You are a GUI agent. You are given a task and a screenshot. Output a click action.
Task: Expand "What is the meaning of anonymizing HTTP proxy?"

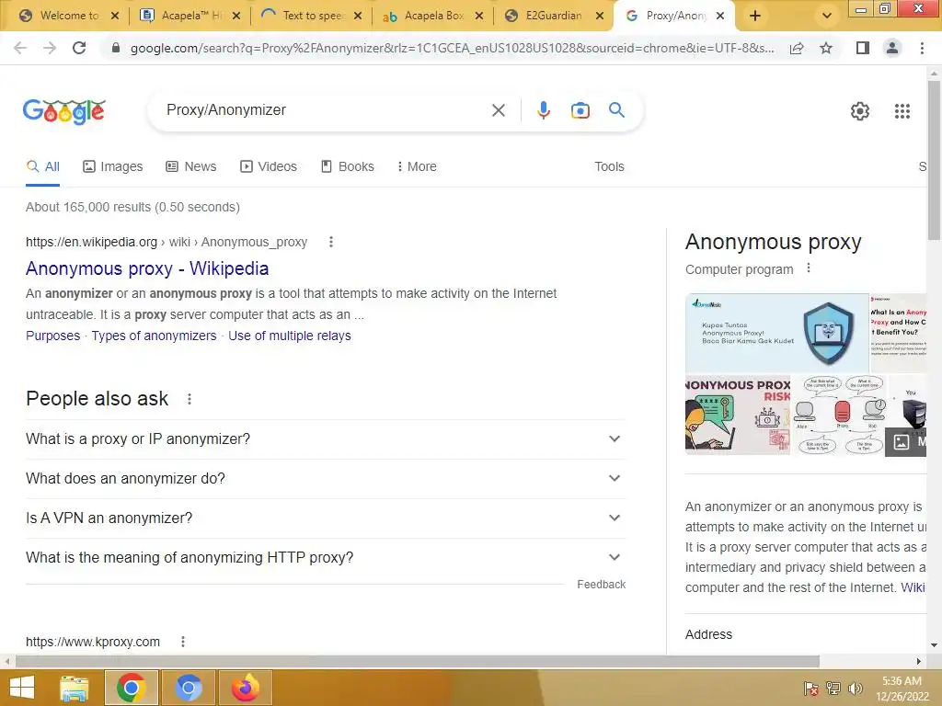[326, 558]
